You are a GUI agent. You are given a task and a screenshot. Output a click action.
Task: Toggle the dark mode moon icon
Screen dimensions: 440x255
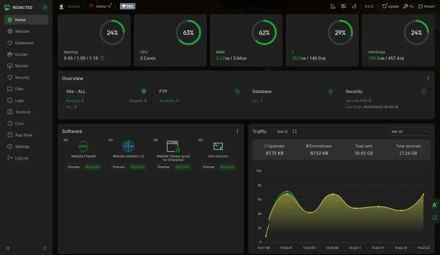[x=354, y=6]
